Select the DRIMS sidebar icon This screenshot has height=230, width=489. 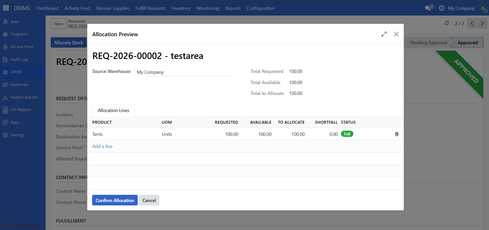pos(5,72)
